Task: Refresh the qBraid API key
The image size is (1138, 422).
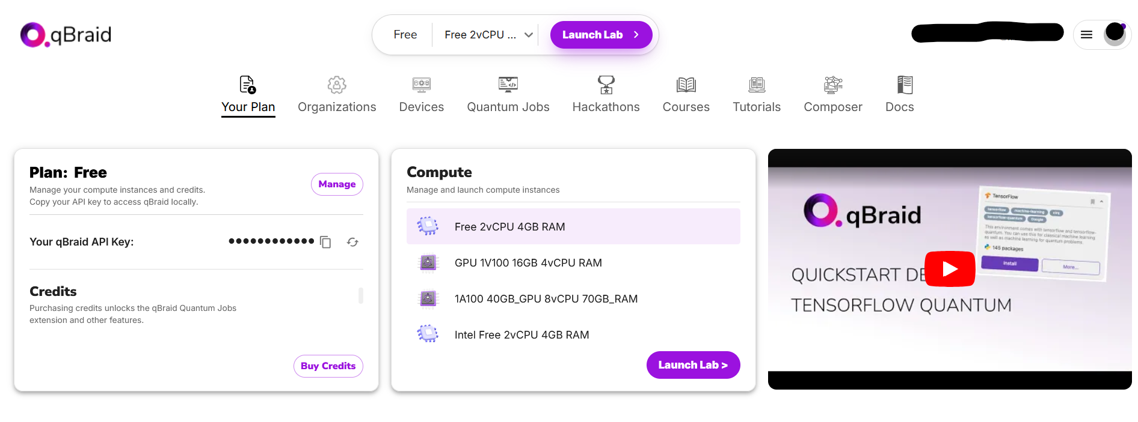Action: tap(352, 242)
